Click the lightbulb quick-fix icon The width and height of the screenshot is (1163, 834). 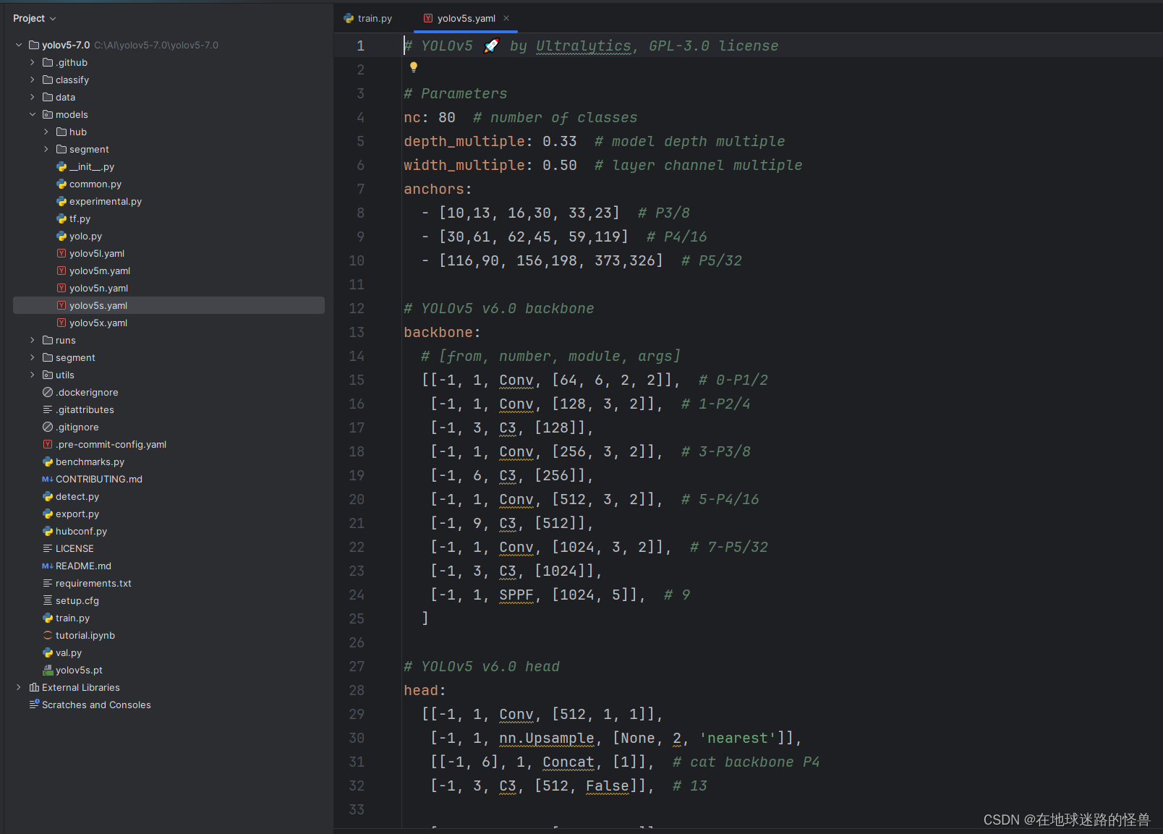pos(414,67)
